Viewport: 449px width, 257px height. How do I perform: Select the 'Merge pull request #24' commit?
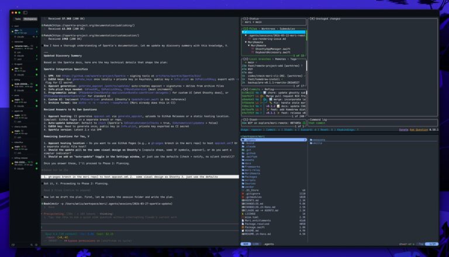274,96
